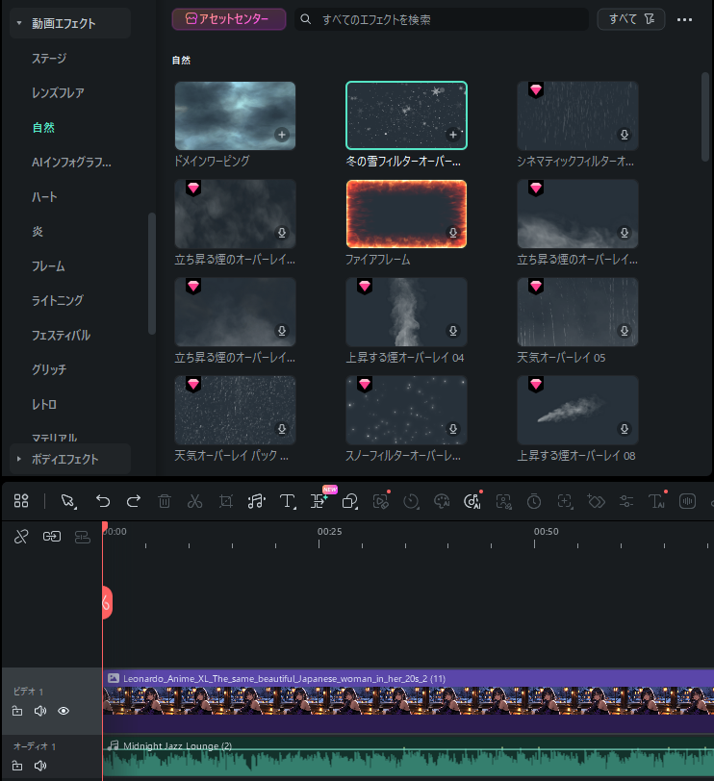Select the Text tool icon
714x781 pixels.
click(x=288, y=501)
